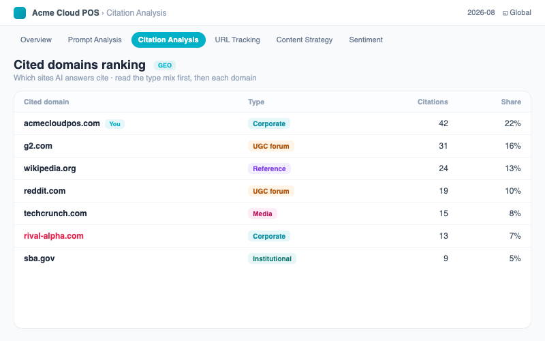Click the 15 citations value for techcrunch.com
This screenshot has height=341, width=545.
[x=443, y=213]
